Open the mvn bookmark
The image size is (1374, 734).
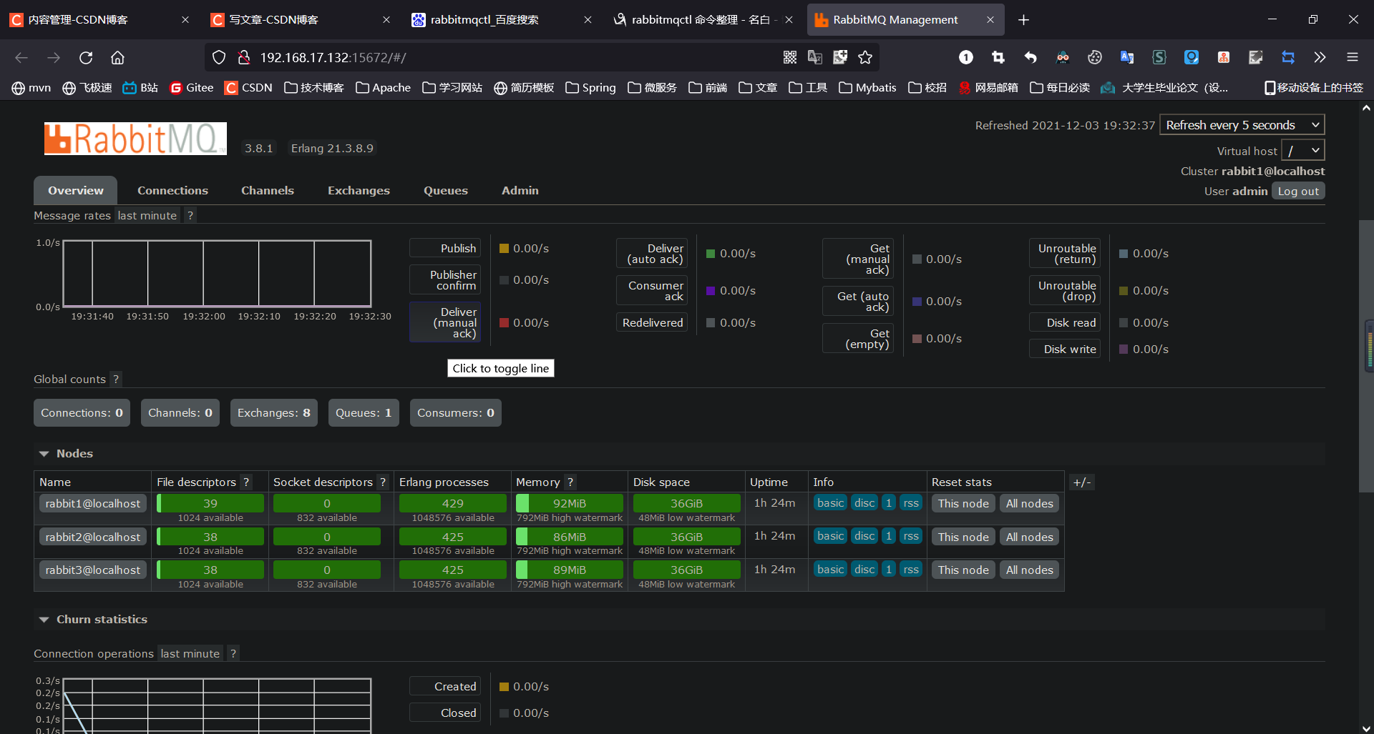tap(31, 87)
